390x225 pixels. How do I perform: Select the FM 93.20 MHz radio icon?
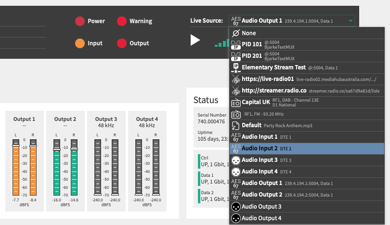pos(236,114)
